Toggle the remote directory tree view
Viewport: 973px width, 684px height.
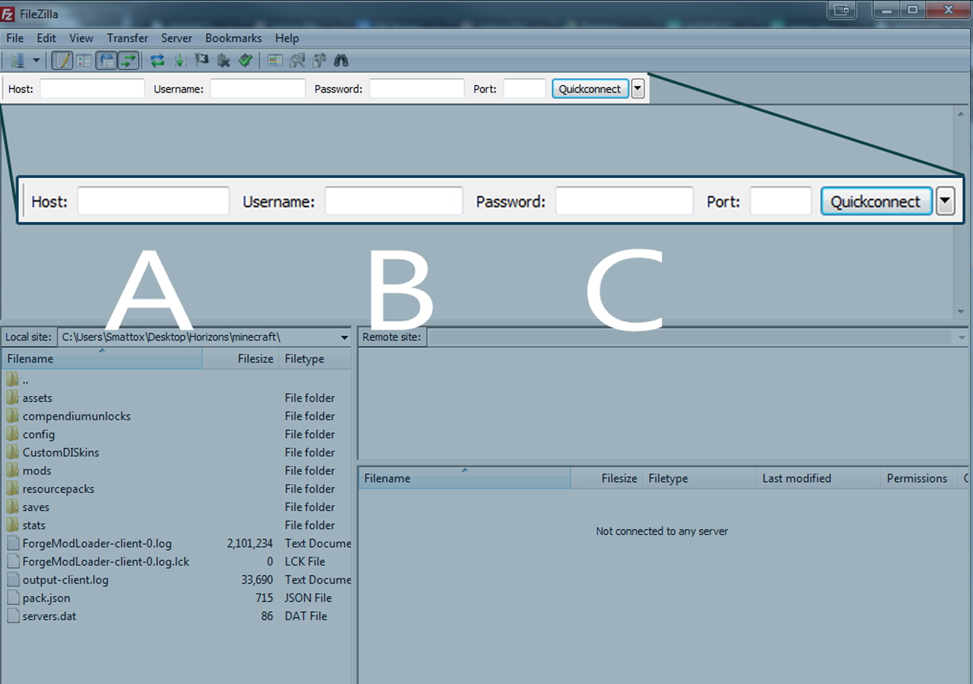click(107, 61)
